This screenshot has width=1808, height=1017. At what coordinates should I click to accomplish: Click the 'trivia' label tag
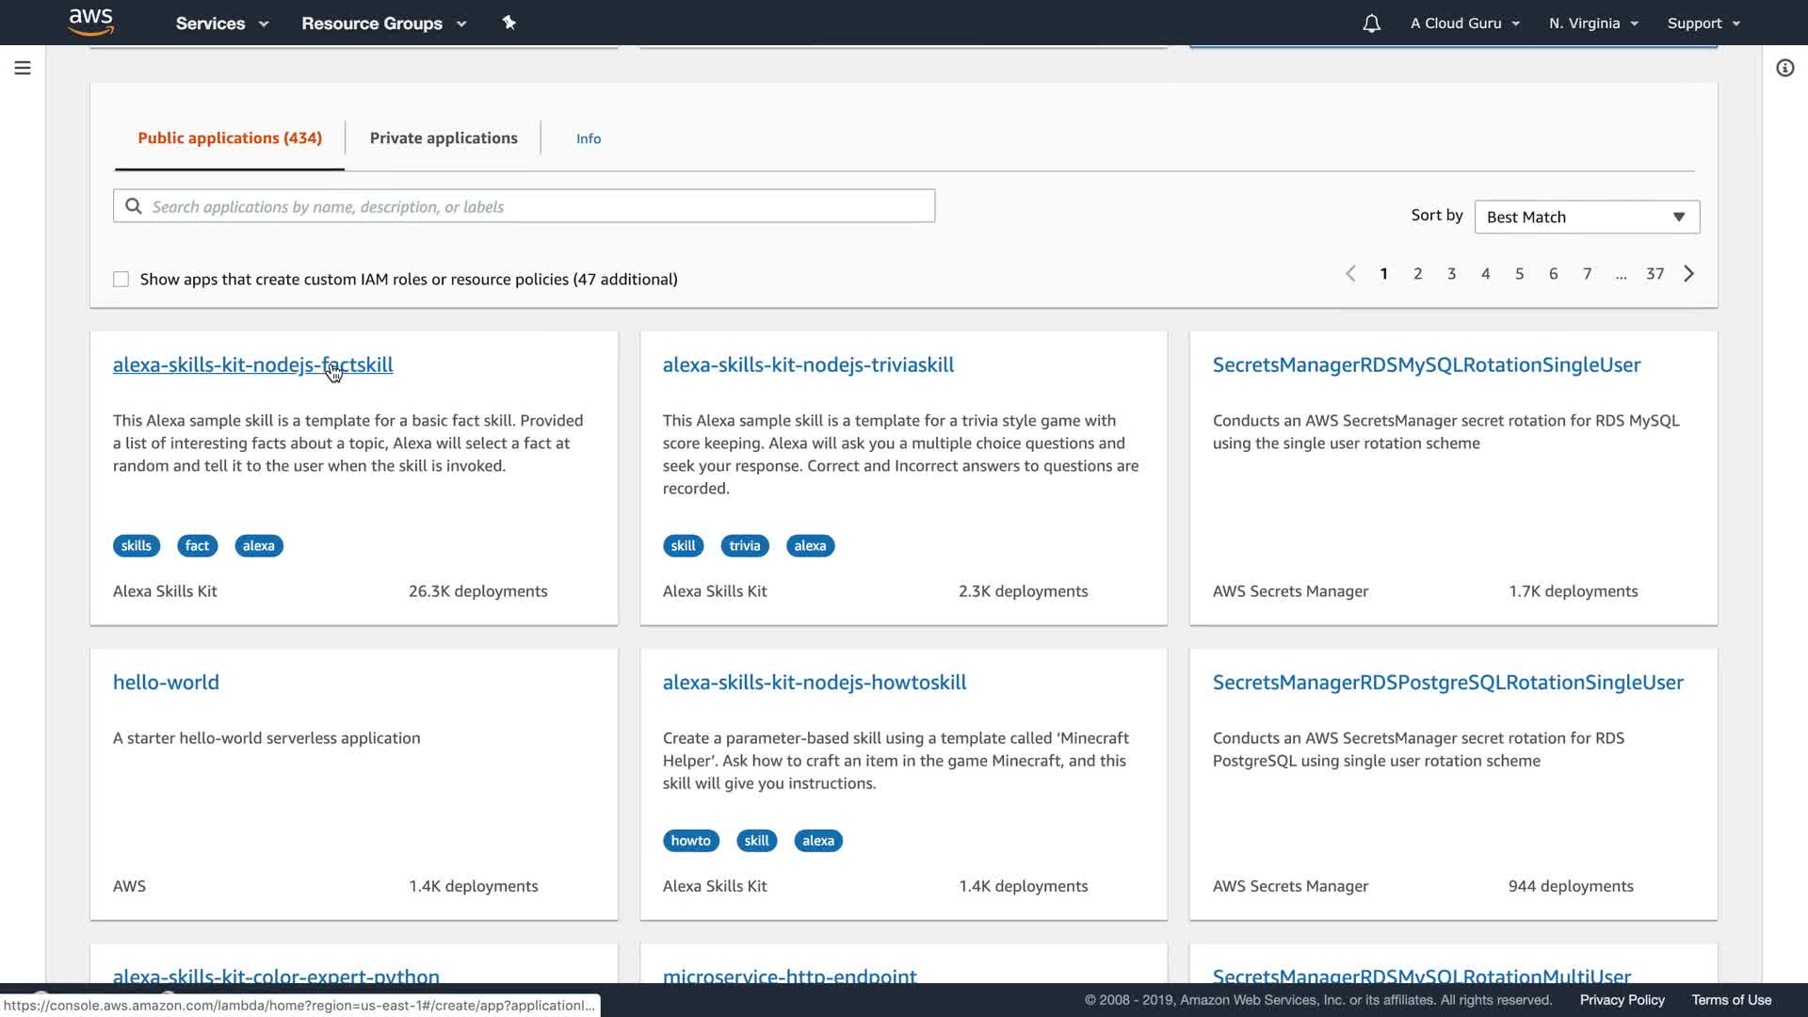744,546
